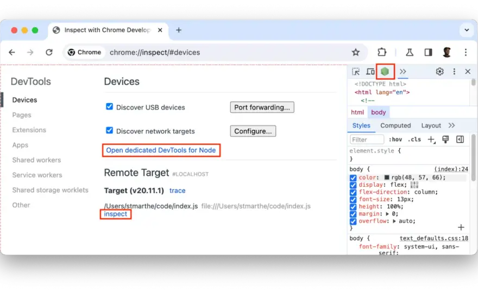Open Chrome's three-dot main menu
Screen dimensions: 478x293
pyautogui.click(x=466, y=53)
